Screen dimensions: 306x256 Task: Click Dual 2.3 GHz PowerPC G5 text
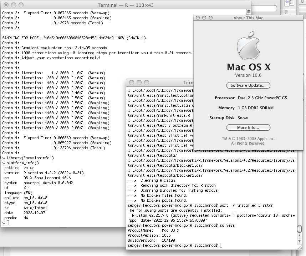coord(262,98)
